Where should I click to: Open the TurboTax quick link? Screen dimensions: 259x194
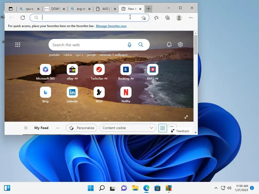click(x=99, y=72)
